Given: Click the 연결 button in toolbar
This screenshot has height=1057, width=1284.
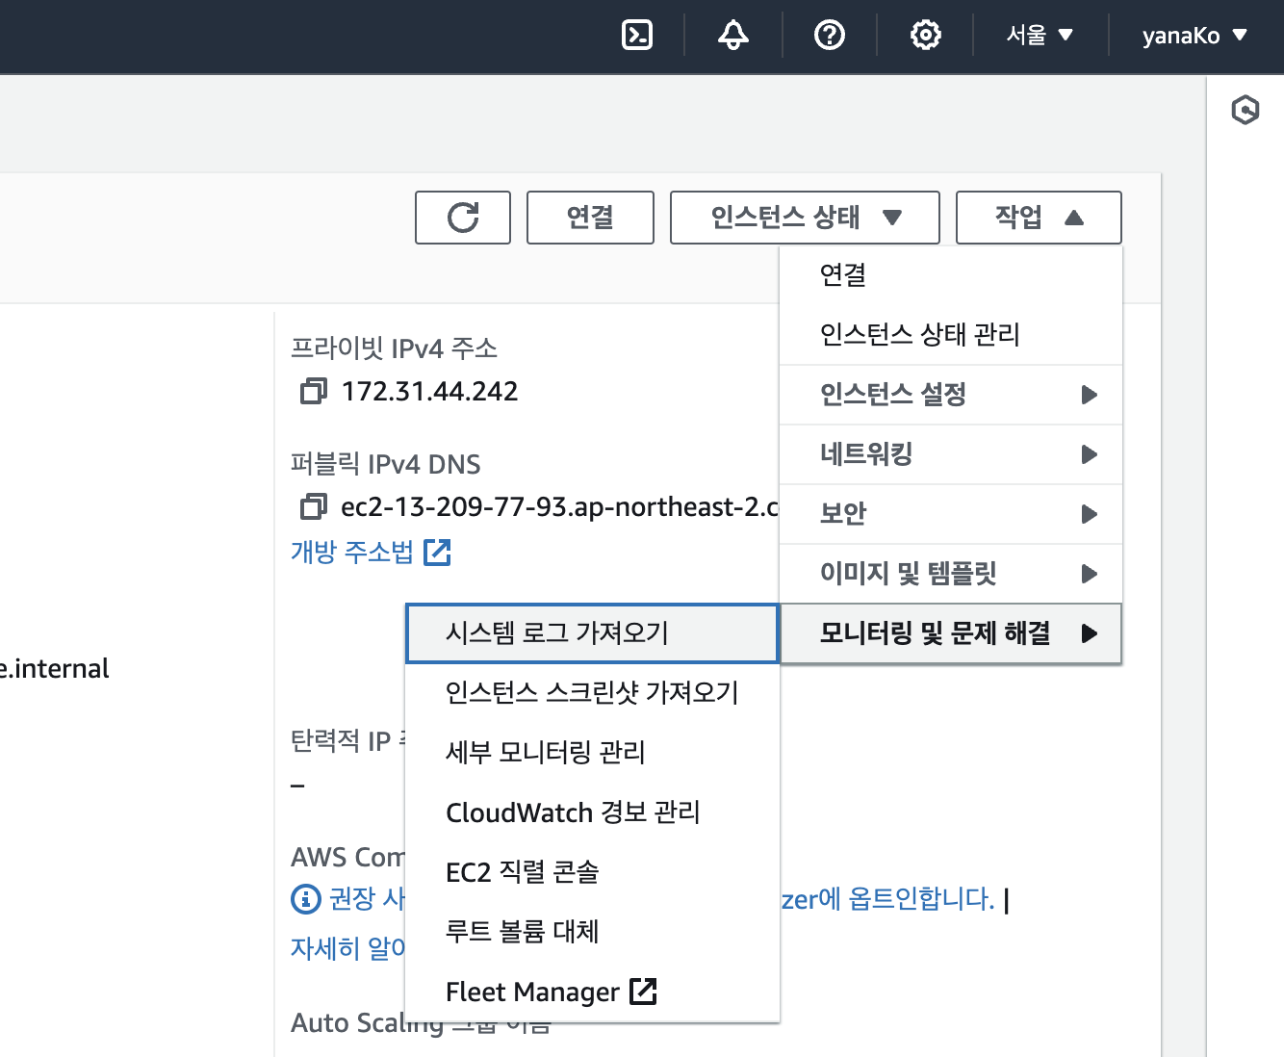Looking at the screenshot, I should click(590, 218).
